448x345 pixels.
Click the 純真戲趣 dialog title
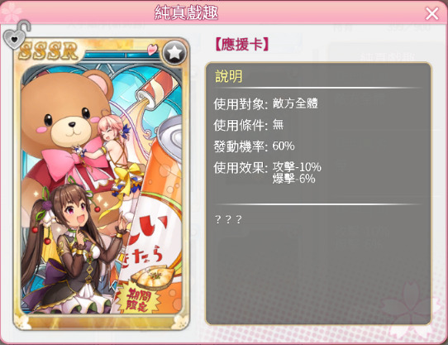(186, 12)
